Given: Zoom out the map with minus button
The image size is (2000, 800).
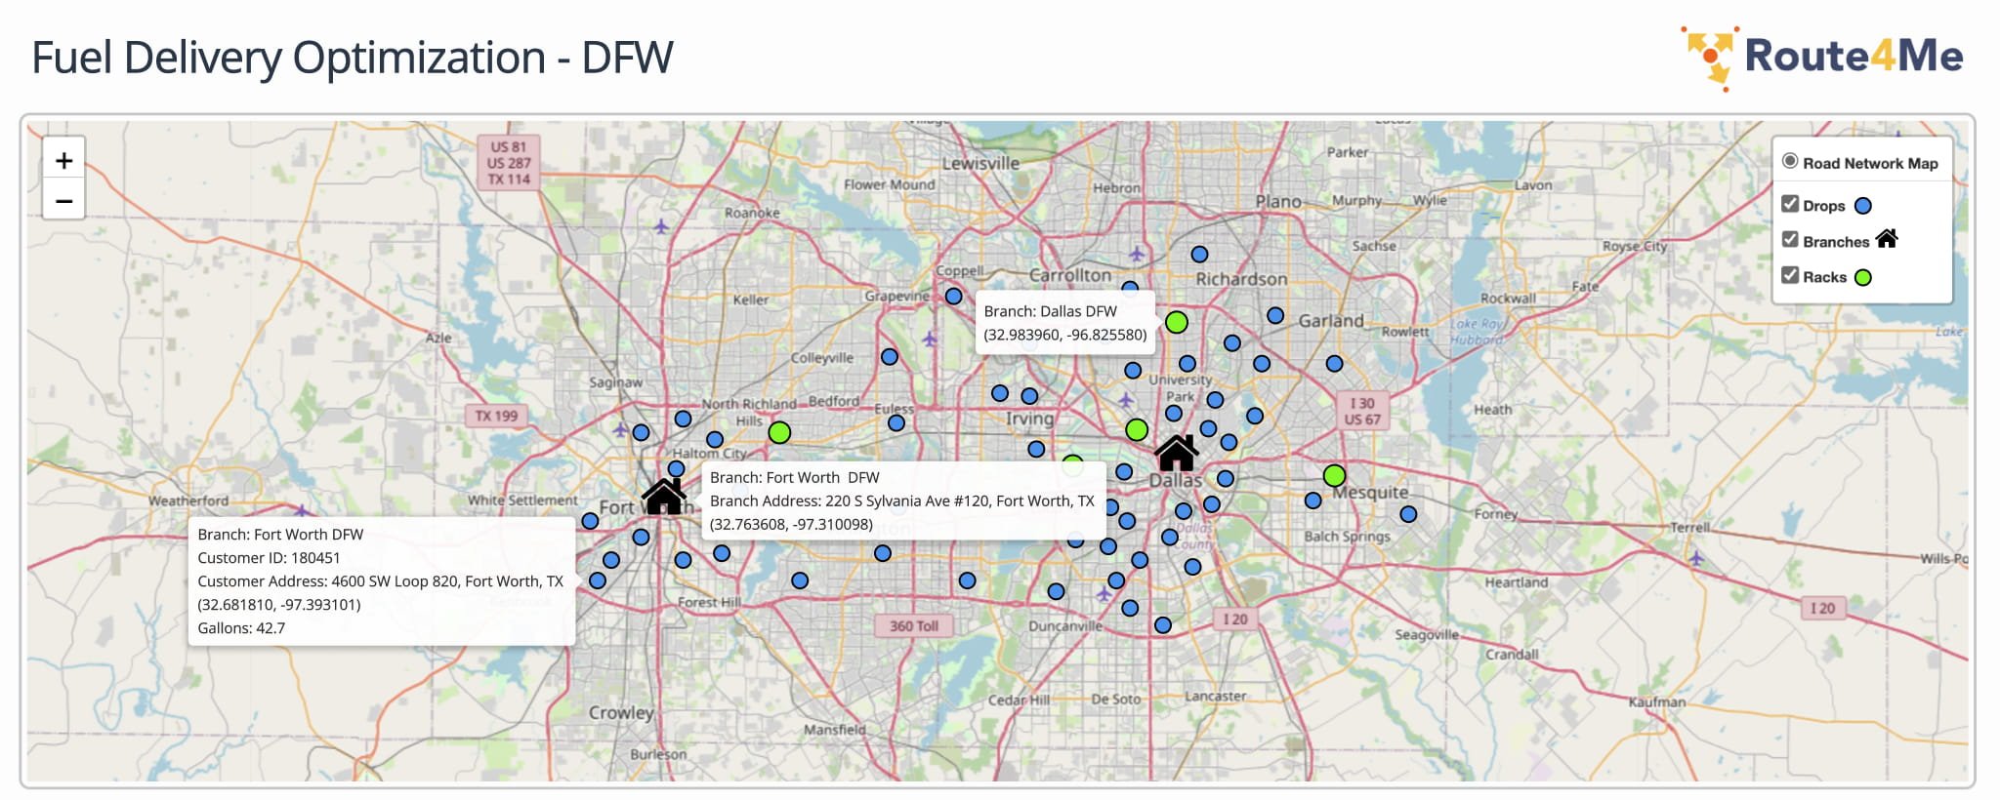Looking at the screenshot, I should (x=64, y=201).
